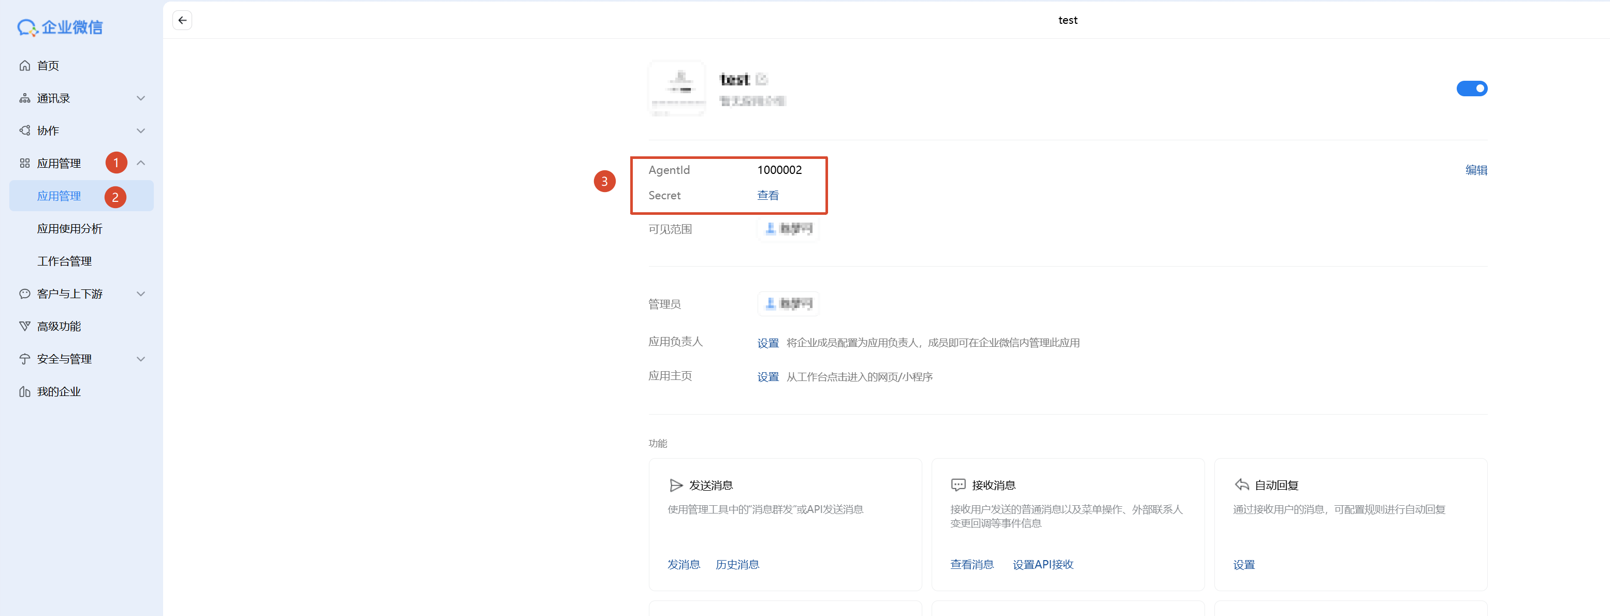The width and height of the screenshot is (1610, 616).
Task: Click the 首页 home icon
Action: [x=25, y=66]
